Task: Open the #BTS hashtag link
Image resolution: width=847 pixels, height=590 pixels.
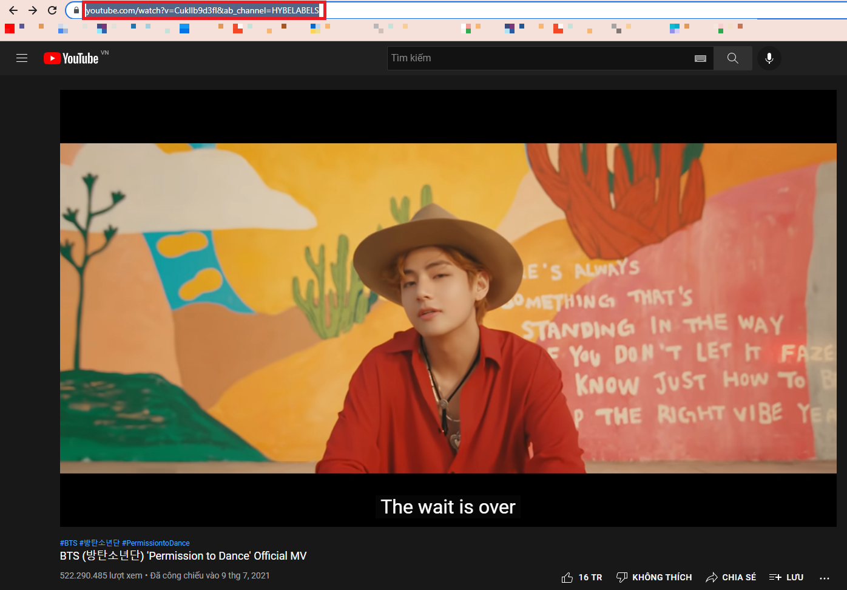Action: pyautogui.click(x=69, y=543)
